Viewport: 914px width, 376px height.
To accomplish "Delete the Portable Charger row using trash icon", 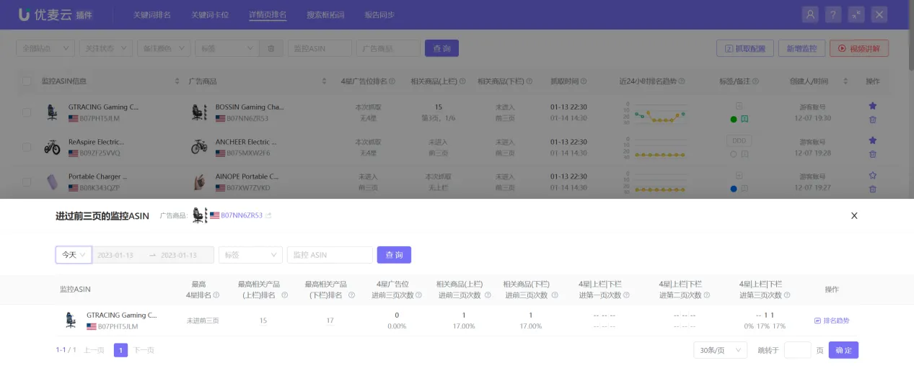I will pyautogui.click(x=872, y=189).
